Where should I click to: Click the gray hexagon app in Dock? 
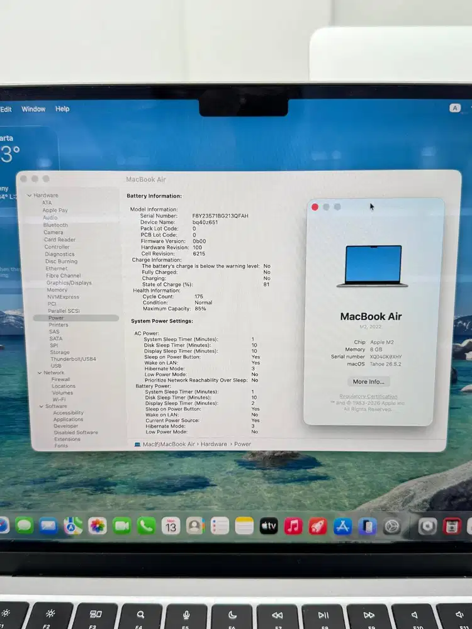(x=427, y=526)
